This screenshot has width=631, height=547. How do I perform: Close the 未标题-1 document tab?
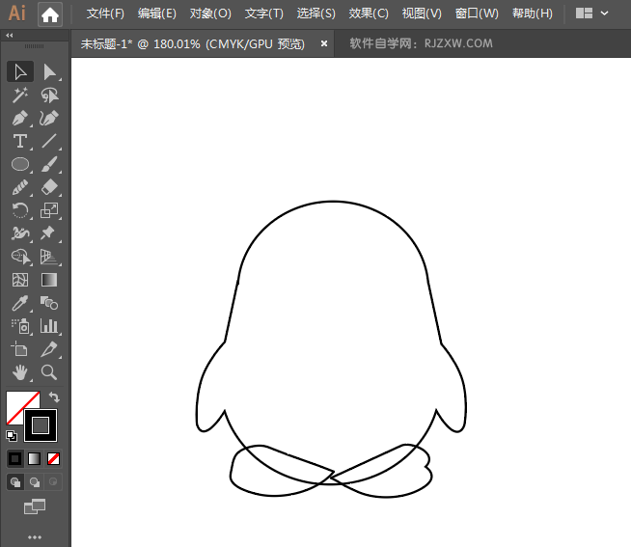click(x=323, y=43)
